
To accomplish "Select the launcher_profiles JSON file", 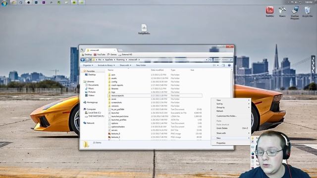I will coord(119,120).
